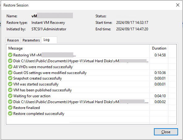Click the Duration column header
183x140 pixels.
click(159, 48)
